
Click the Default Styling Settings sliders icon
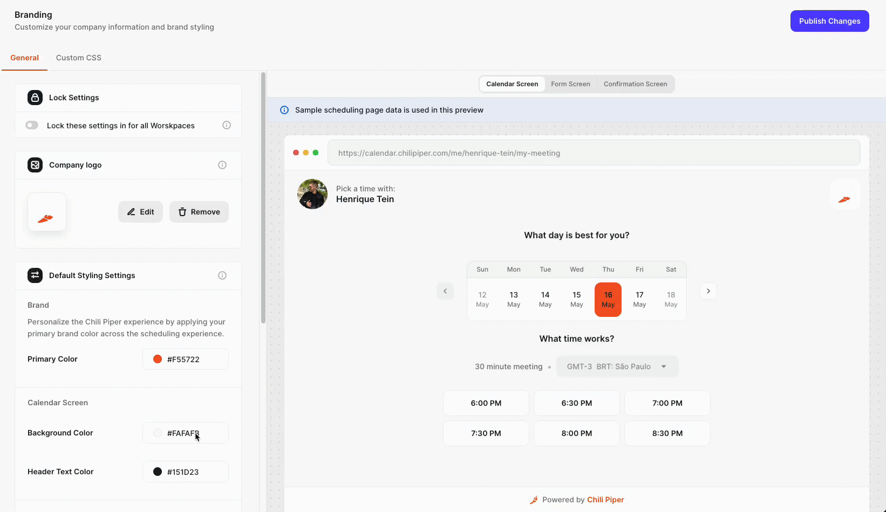pos(35,275)
